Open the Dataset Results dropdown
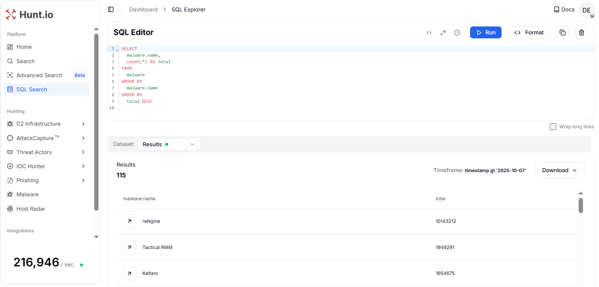 coord(169,144)
